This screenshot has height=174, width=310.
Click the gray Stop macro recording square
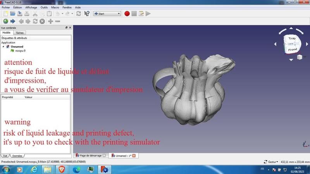pyautogui.click(x=134, y=14)
